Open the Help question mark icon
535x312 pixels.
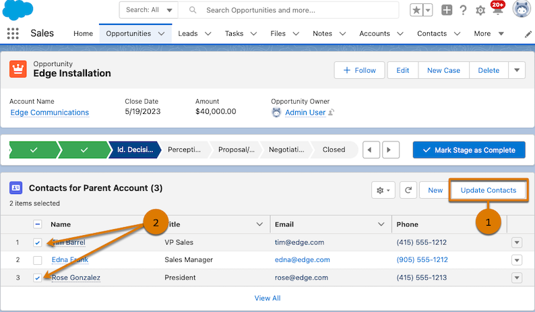click(463, 10)
